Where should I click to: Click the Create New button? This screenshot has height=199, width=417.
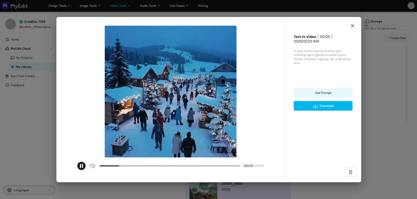click(396, 38)
